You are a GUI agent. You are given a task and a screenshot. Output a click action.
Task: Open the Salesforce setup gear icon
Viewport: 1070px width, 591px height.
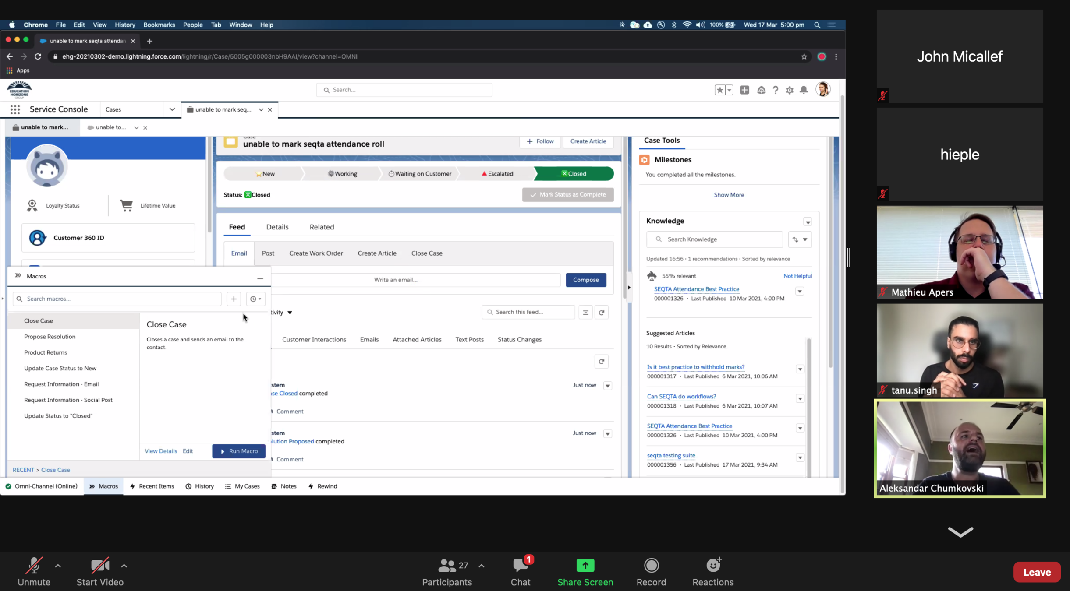[790, 90]
